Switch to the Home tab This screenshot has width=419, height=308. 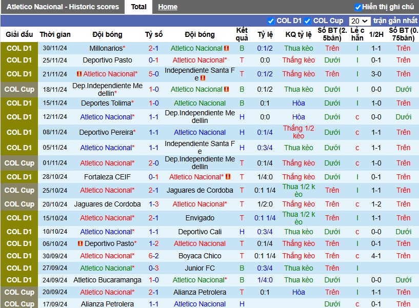(168, 7)
